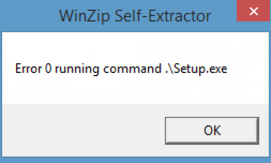Click the WinZip Self-Extractor title text
Viewport: 271px width, 163px height.
[x=135, y=16]
